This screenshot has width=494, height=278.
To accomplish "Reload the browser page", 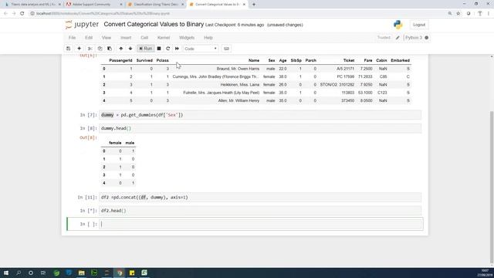I will [x=22, y=13].
